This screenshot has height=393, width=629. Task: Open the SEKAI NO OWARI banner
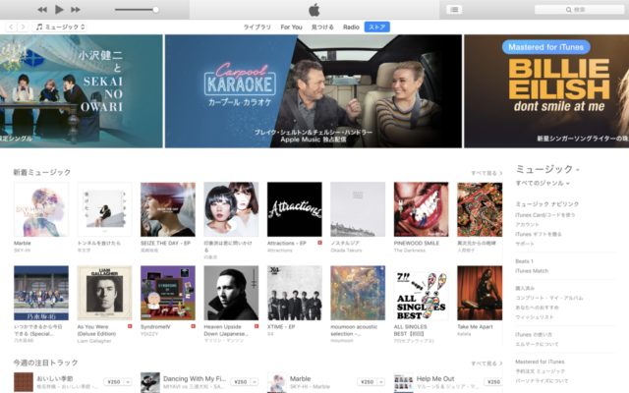click(82, 91)
